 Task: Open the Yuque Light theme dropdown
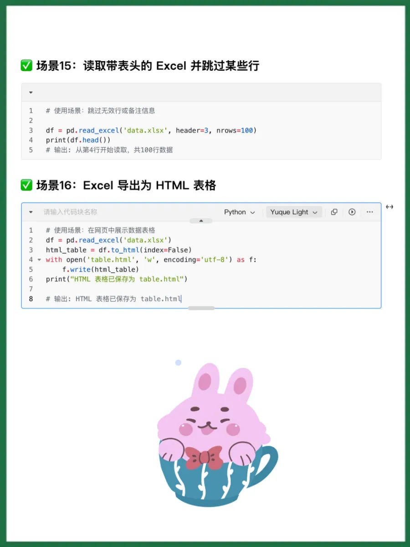pos(294,212)
